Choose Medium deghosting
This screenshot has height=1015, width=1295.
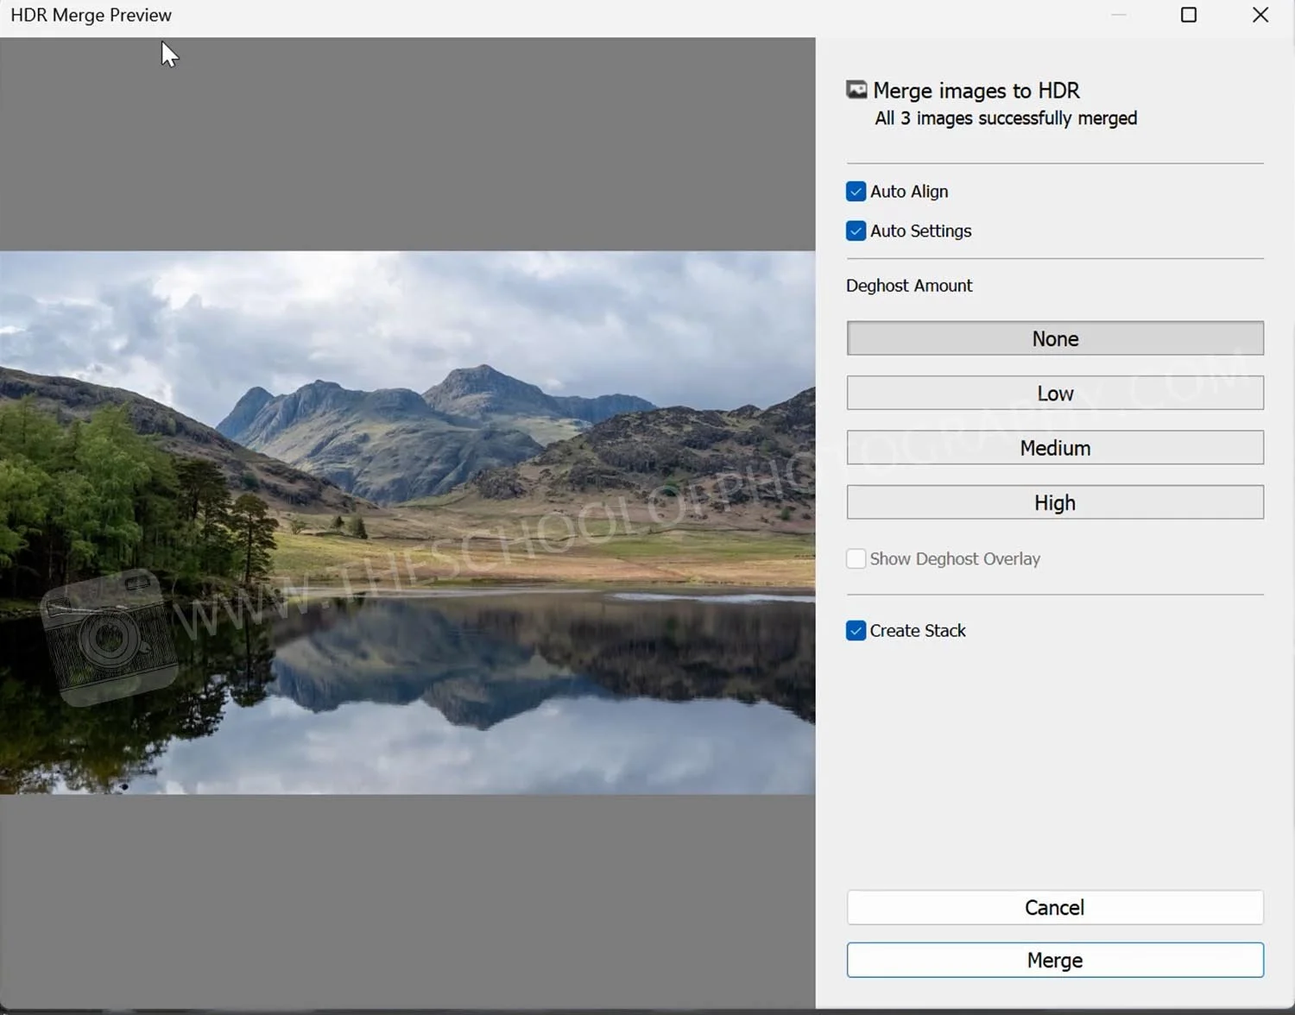[x=1054, y=447]
